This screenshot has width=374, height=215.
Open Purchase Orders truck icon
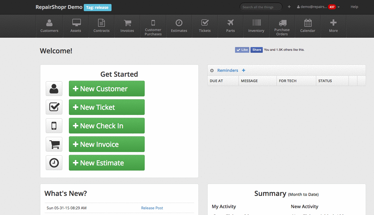point(282,23)
